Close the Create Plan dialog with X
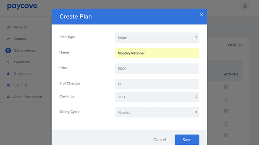 click(x=201, y=14)
